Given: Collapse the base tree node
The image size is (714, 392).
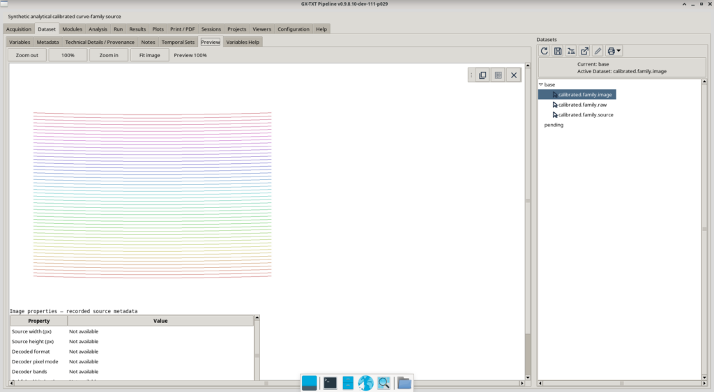Looking at the screenshot, I should pyautogui.click(x=541, y=84).
